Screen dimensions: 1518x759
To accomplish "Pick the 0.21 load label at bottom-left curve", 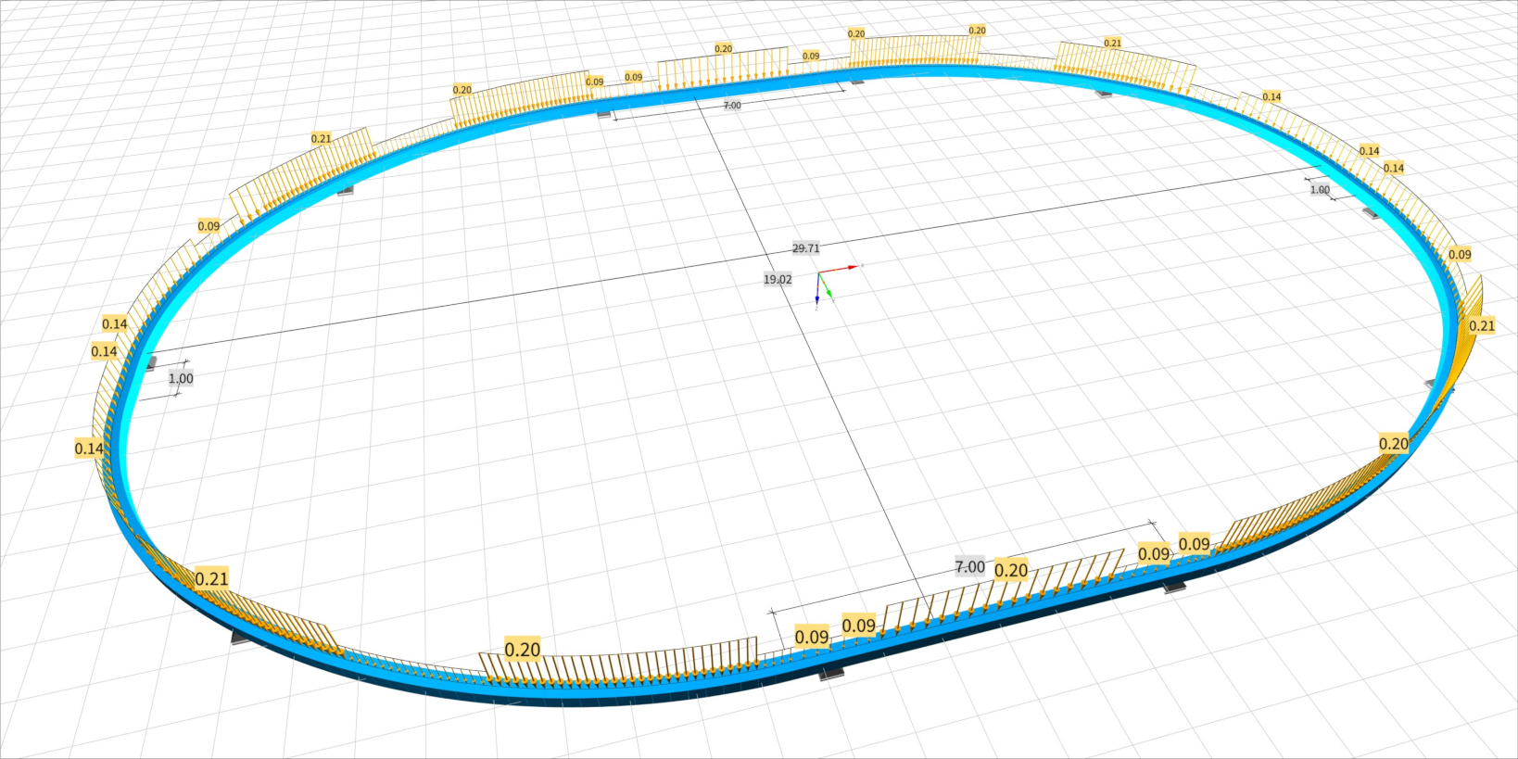I will tap(211, 579).
